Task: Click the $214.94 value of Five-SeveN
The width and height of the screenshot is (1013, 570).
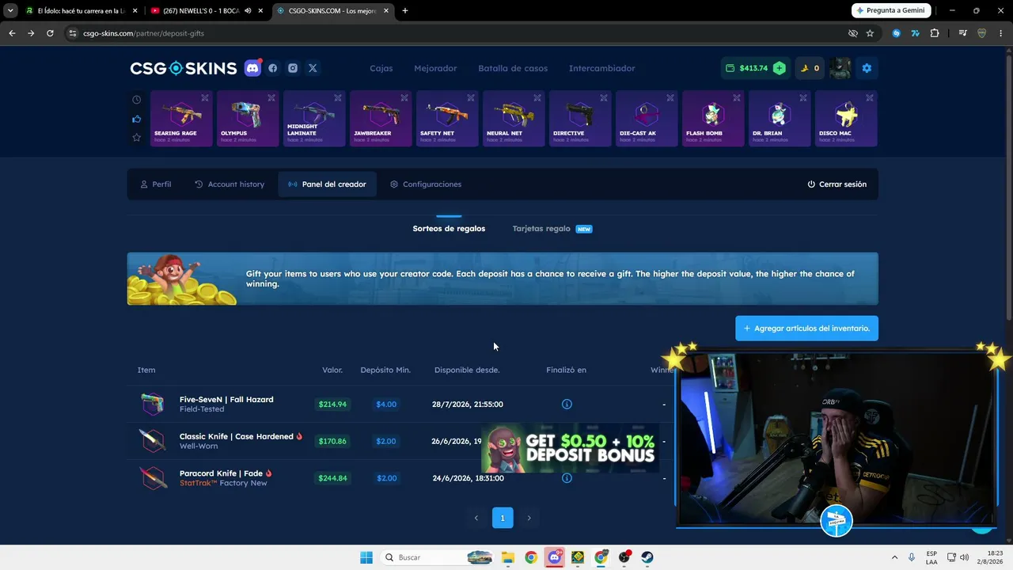Action: coord(332,405)
